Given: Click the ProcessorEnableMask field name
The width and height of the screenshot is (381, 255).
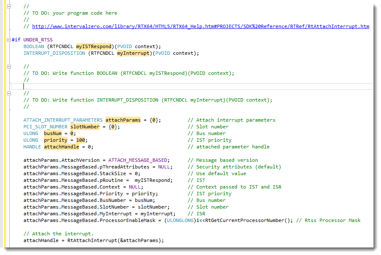Looking at the screenshot, I should pos(127,220).
